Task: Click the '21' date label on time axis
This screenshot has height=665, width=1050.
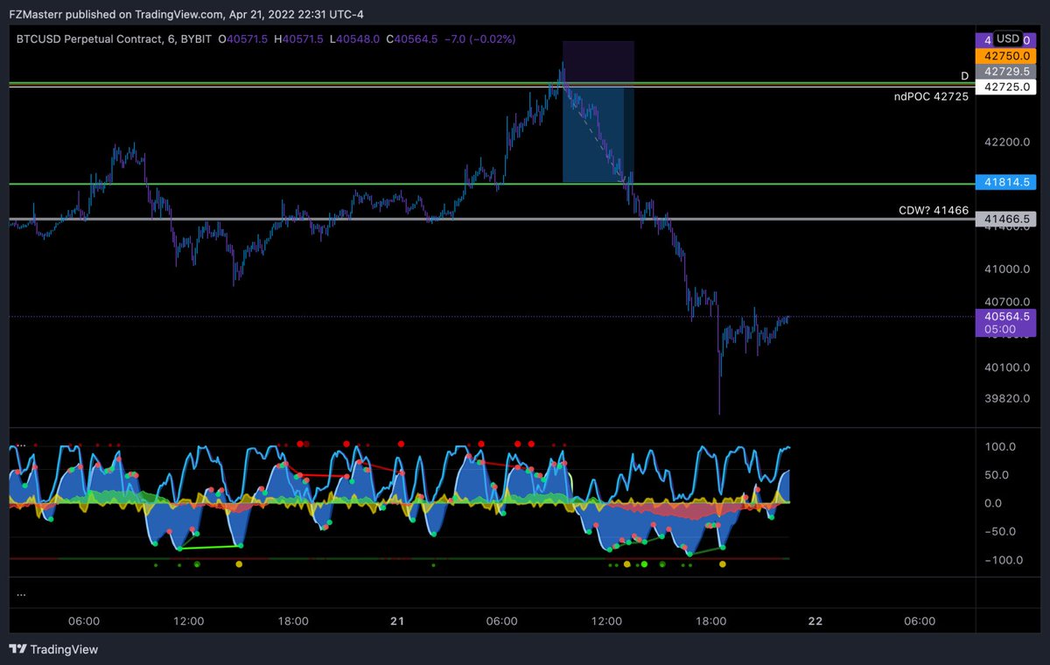Action: point(397,621)
